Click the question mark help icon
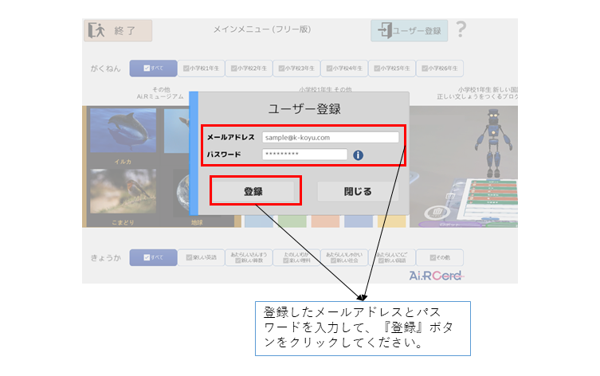 [461, 30]
